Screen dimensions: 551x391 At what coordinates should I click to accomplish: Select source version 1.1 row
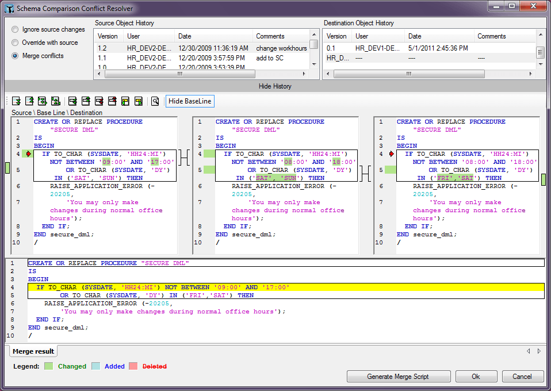click(202, 58)
